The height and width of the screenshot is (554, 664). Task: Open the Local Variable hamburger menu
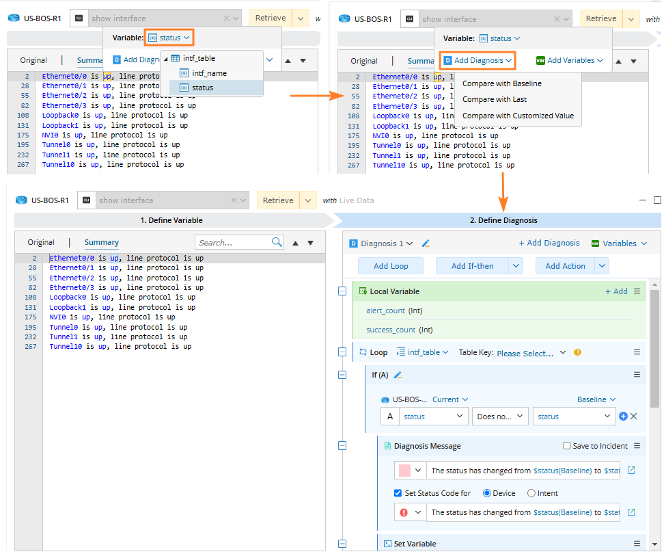pyautogui.click(x=637, y=291)
